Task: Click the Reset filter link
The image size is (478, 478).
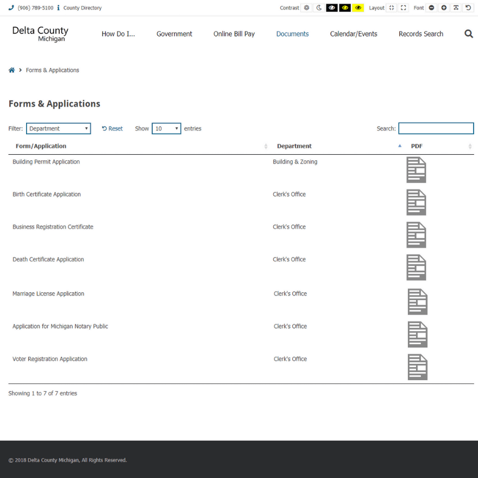Action: tap(112, 129)
